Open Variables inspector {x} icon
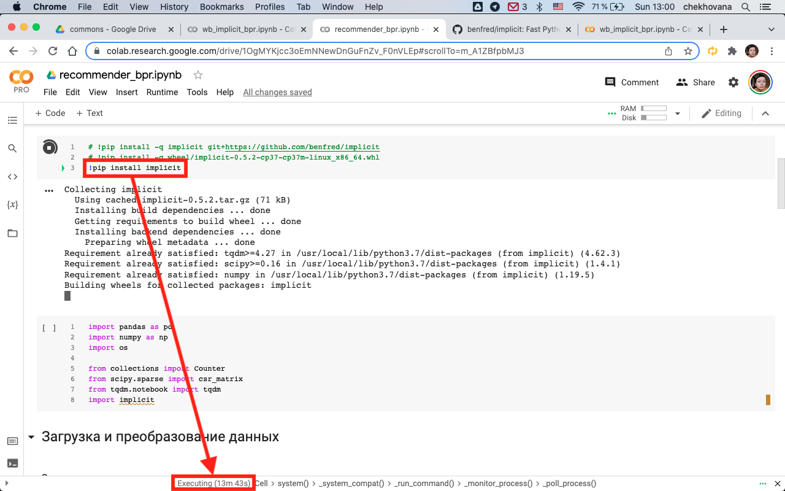785x491 pixels. [12, 204]
